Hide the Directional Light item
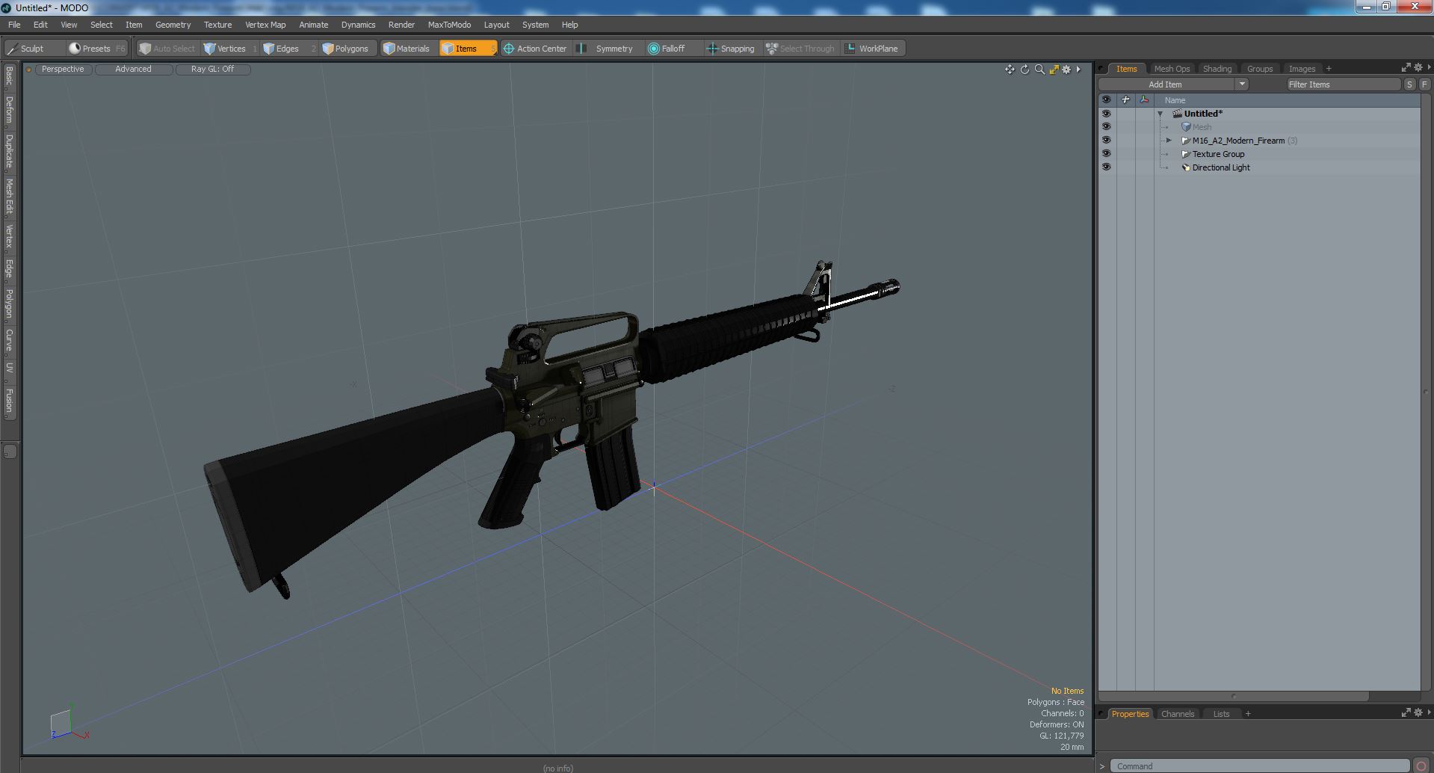Viewport: 1434px width, 773px height. pos(1106,167)
